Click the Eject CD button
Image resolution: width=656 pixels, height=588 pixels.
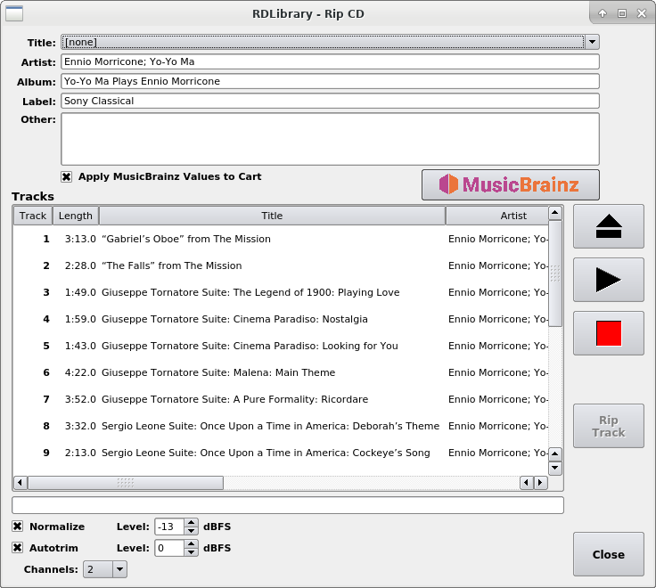coord(608,226)
